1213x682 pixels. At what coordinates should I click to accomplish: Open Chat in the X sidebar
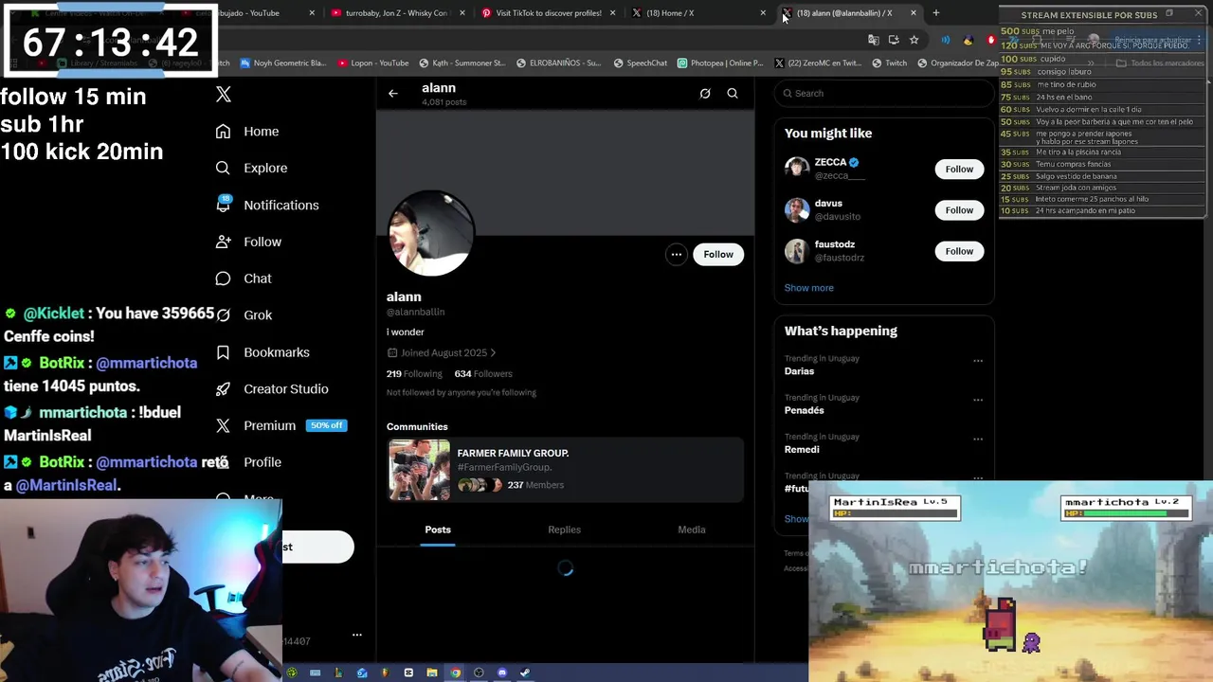[244, 278]
